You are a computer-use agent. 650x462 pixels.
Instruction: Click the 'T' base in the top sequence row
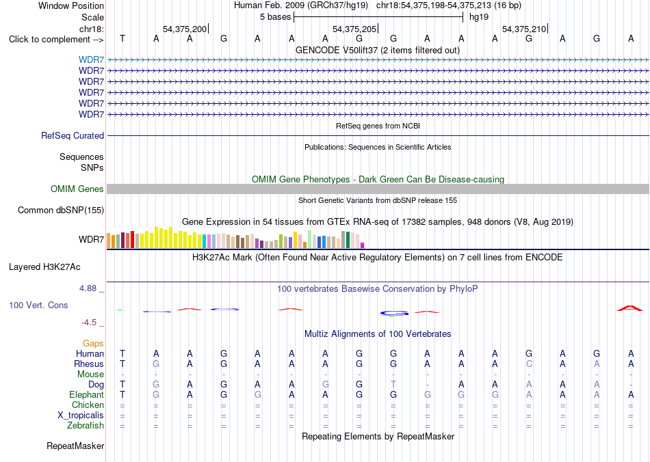tap(122, 38)
